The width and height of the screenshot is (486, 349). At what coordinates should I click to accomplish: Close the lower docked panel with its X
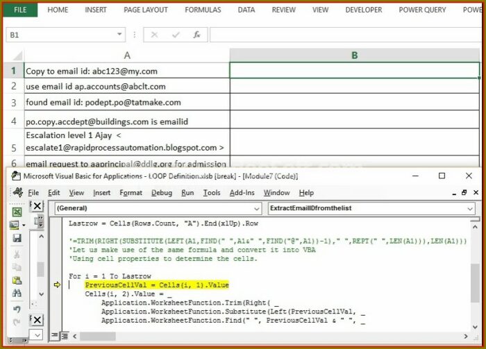coord(37,320)
